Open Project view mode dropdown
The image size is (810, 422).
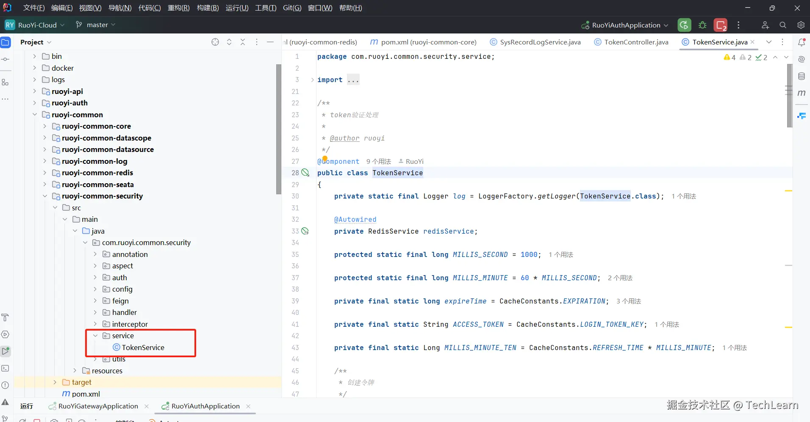pos(36,42)
